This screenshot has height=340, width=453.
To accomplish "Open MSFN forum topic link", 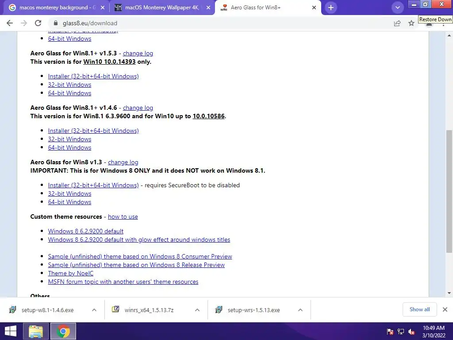I will pyautogui.click(x=123, y=282).
